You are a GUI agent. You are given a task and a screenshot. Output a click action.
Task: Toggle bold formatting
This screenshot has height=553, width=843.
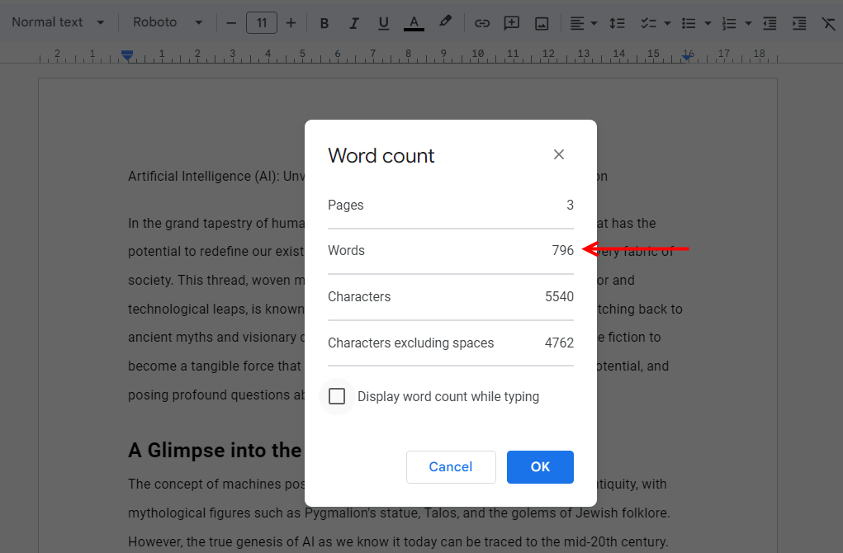point(324,23)
